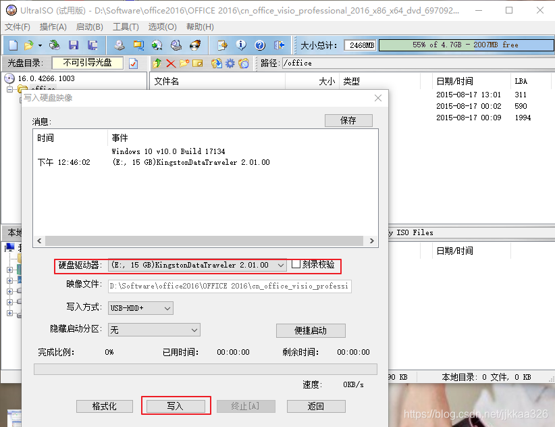
Task: Click the Open file folder icon
Action: tap(28, 45)
